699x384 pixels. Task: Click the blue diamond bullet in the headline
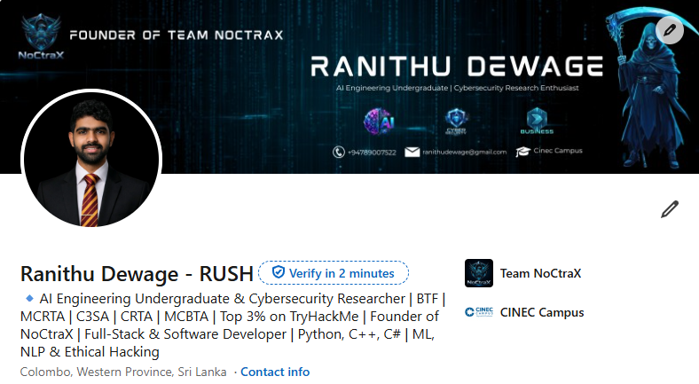(x=29, y=298)
